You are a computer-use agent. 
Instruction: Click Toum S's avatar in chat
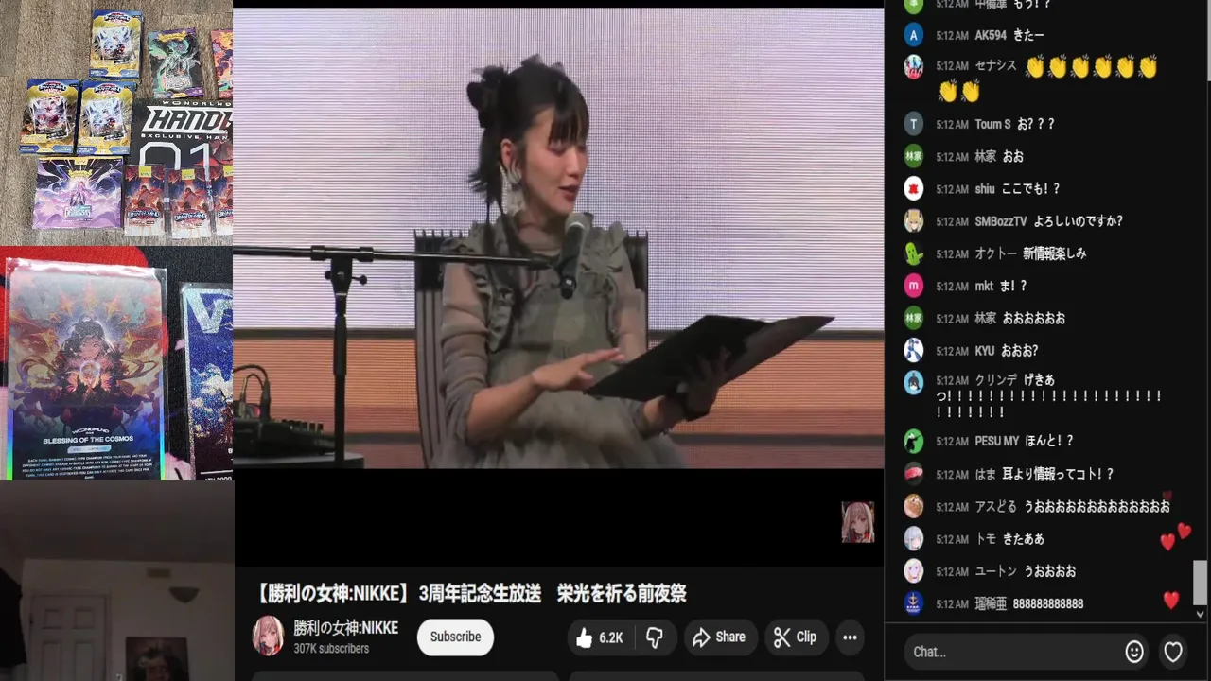point(913,124)
